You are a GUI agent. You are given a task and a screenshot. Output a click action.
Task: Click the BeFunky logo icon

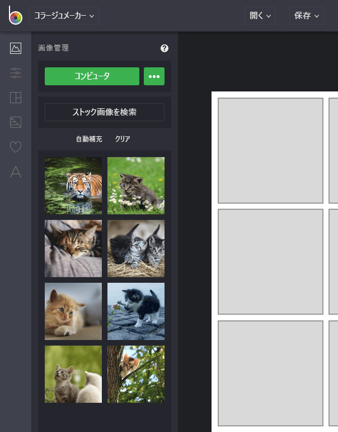(15, 16)
